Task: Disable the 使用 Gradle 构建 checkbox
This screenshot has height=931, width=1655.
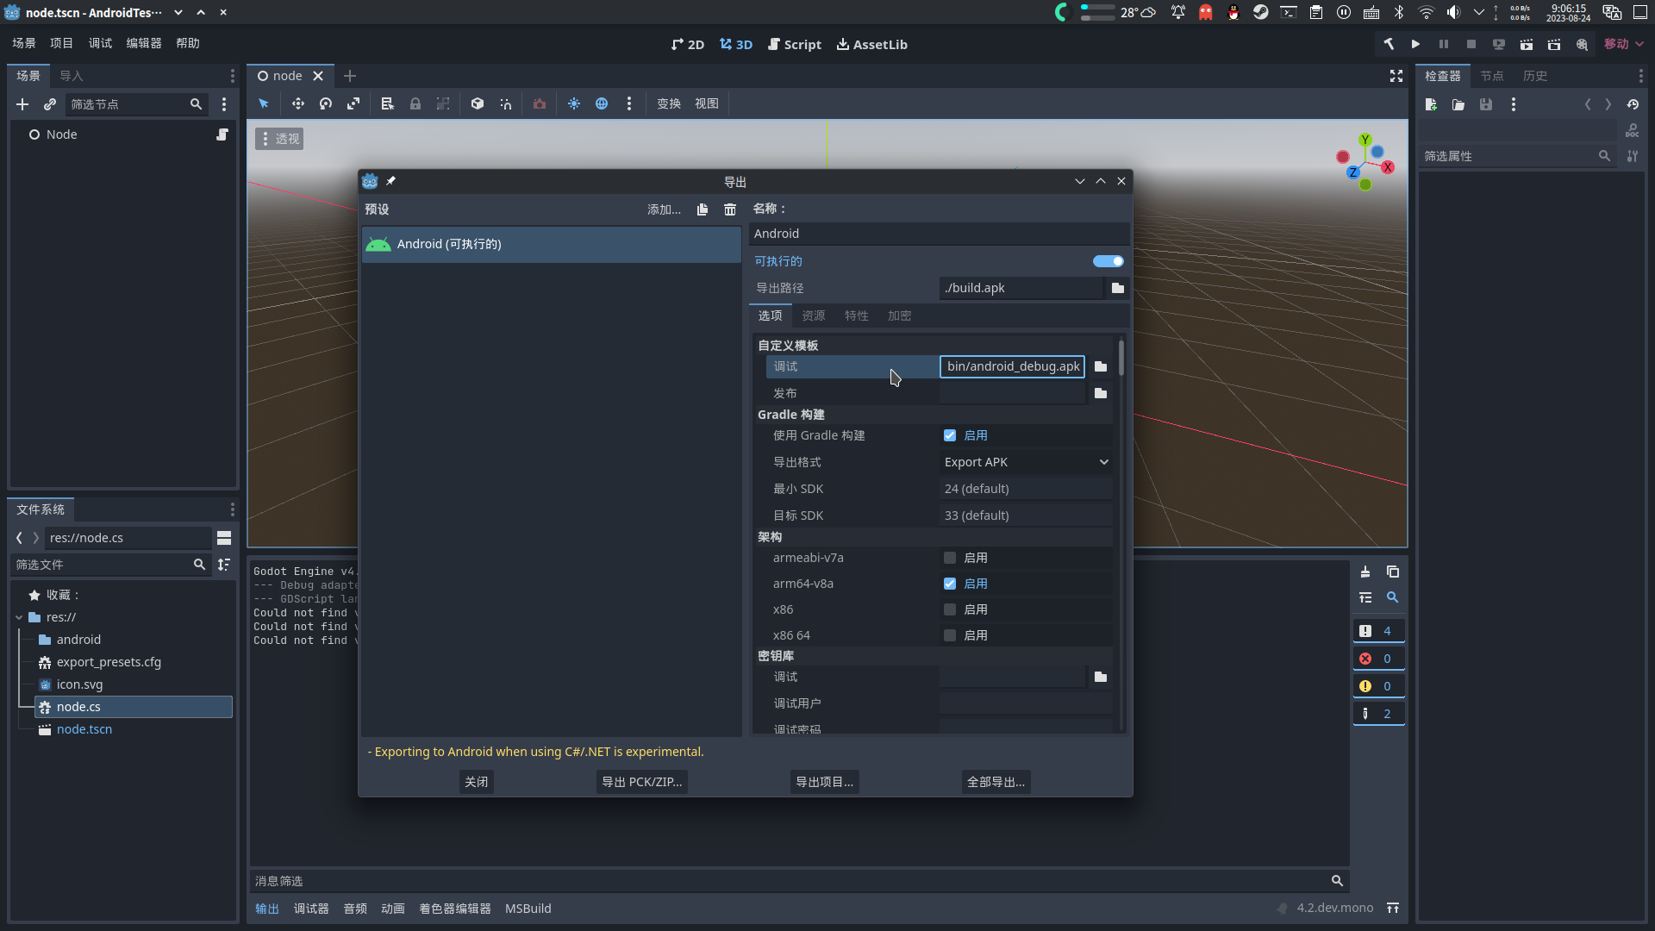Action: pyautogui.click(x=950, y=435)
